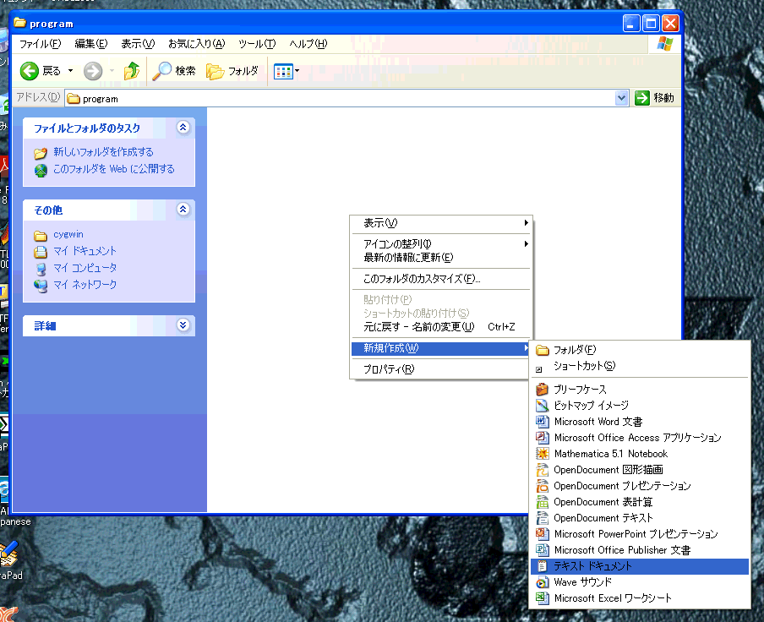Viewport: 764px width, 622px height.
Task: Create new フォルダ(F) from submenu
Action: 639,350
